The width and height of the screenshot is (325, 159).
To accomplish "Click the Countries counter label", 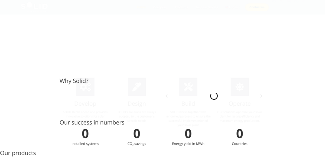I will coord(240,144).
